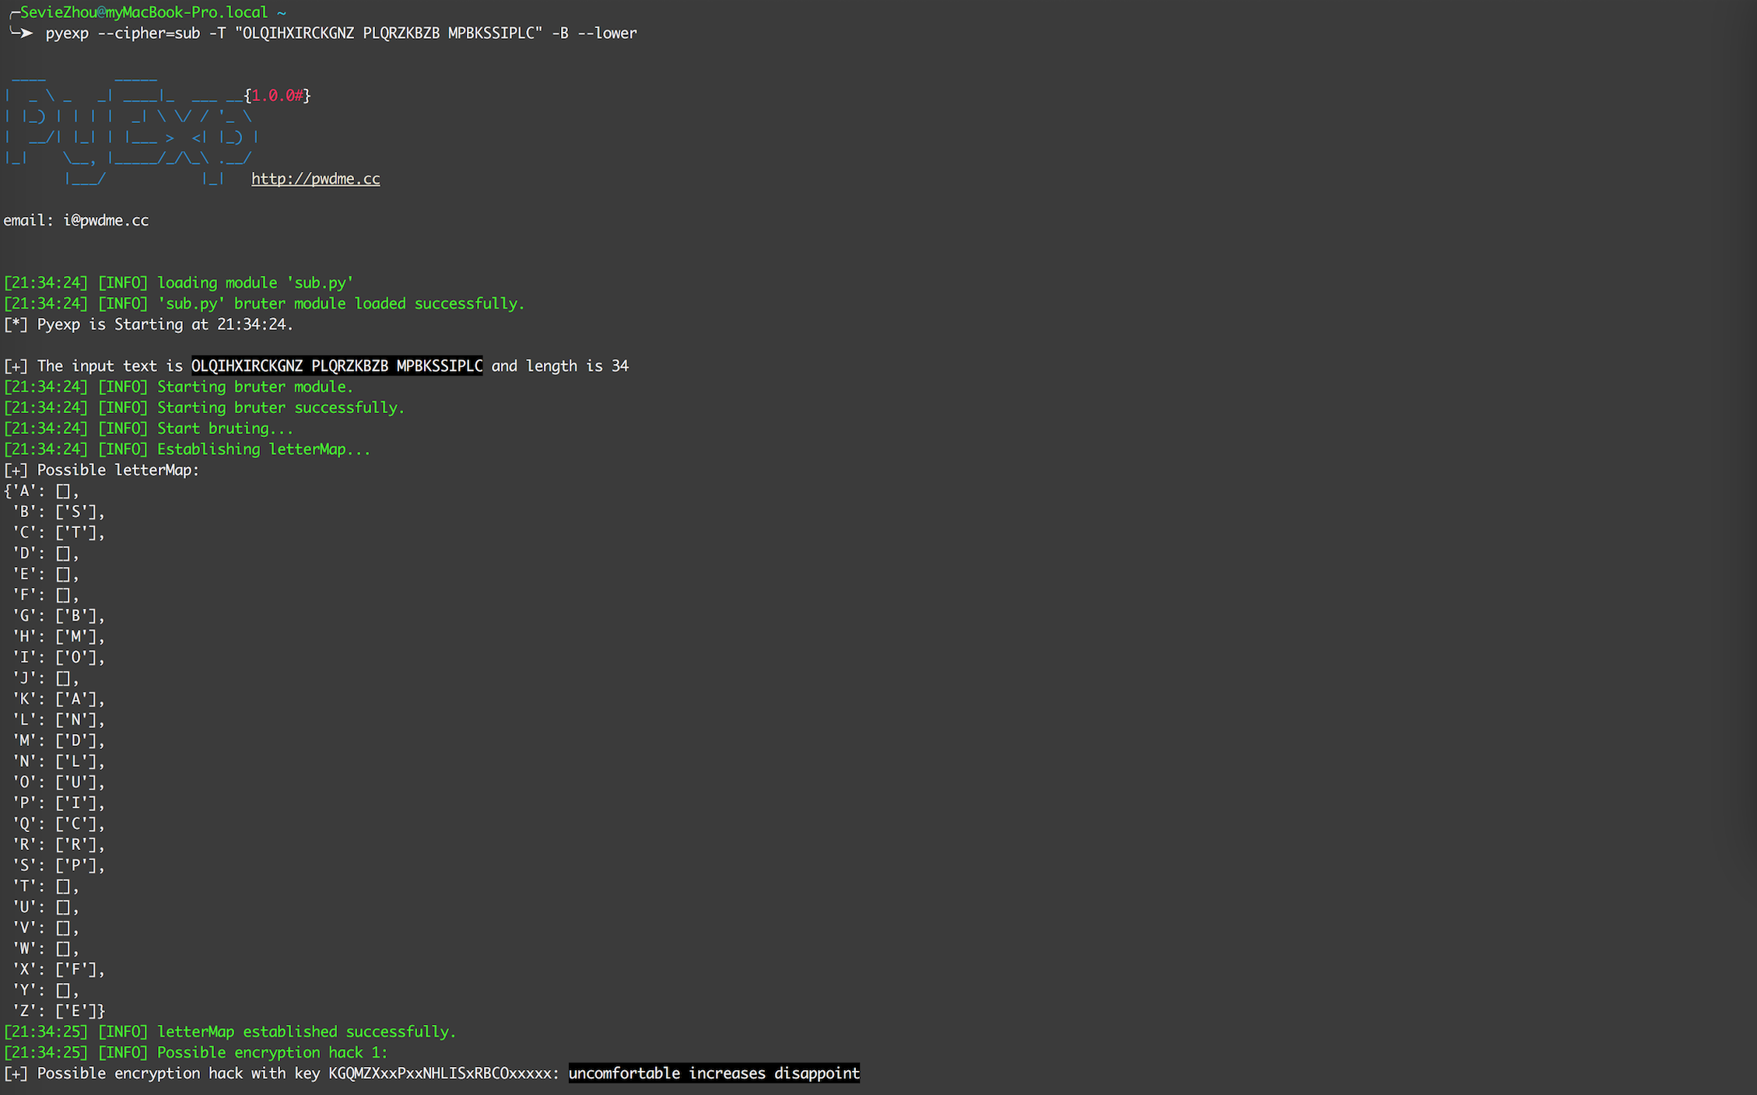Click the key string KGQMZXxxPxxNHLISxRBCOxxxxx
The image size is (1757, 1095).
tap(440, 1073)
